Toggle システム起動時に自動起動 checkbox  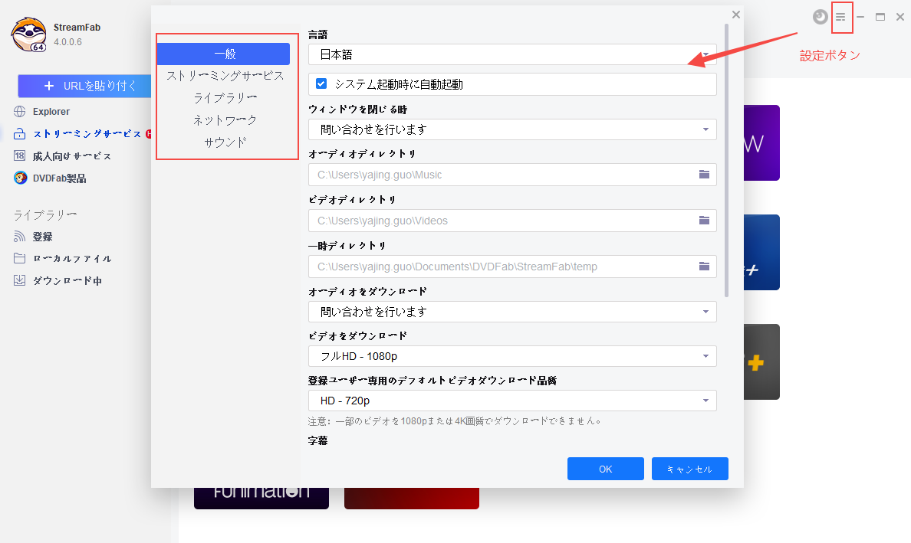(x=321, y=83)
